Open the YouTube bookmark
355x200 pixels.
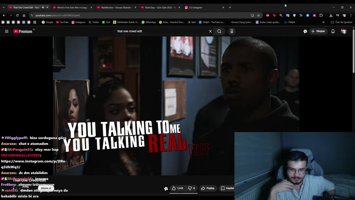pos(62,22)
